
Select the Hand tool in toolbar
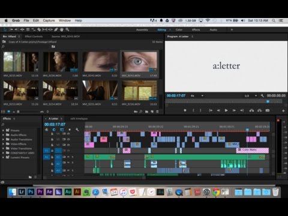[62, 29]
